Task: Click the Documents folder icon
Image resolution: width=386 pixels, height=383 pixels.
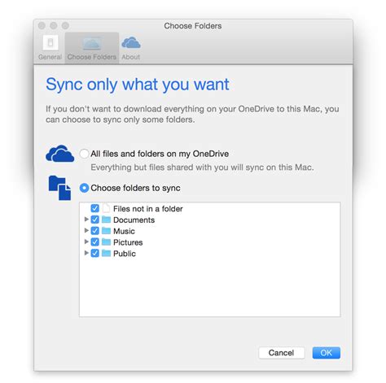Action: (106, 220)
